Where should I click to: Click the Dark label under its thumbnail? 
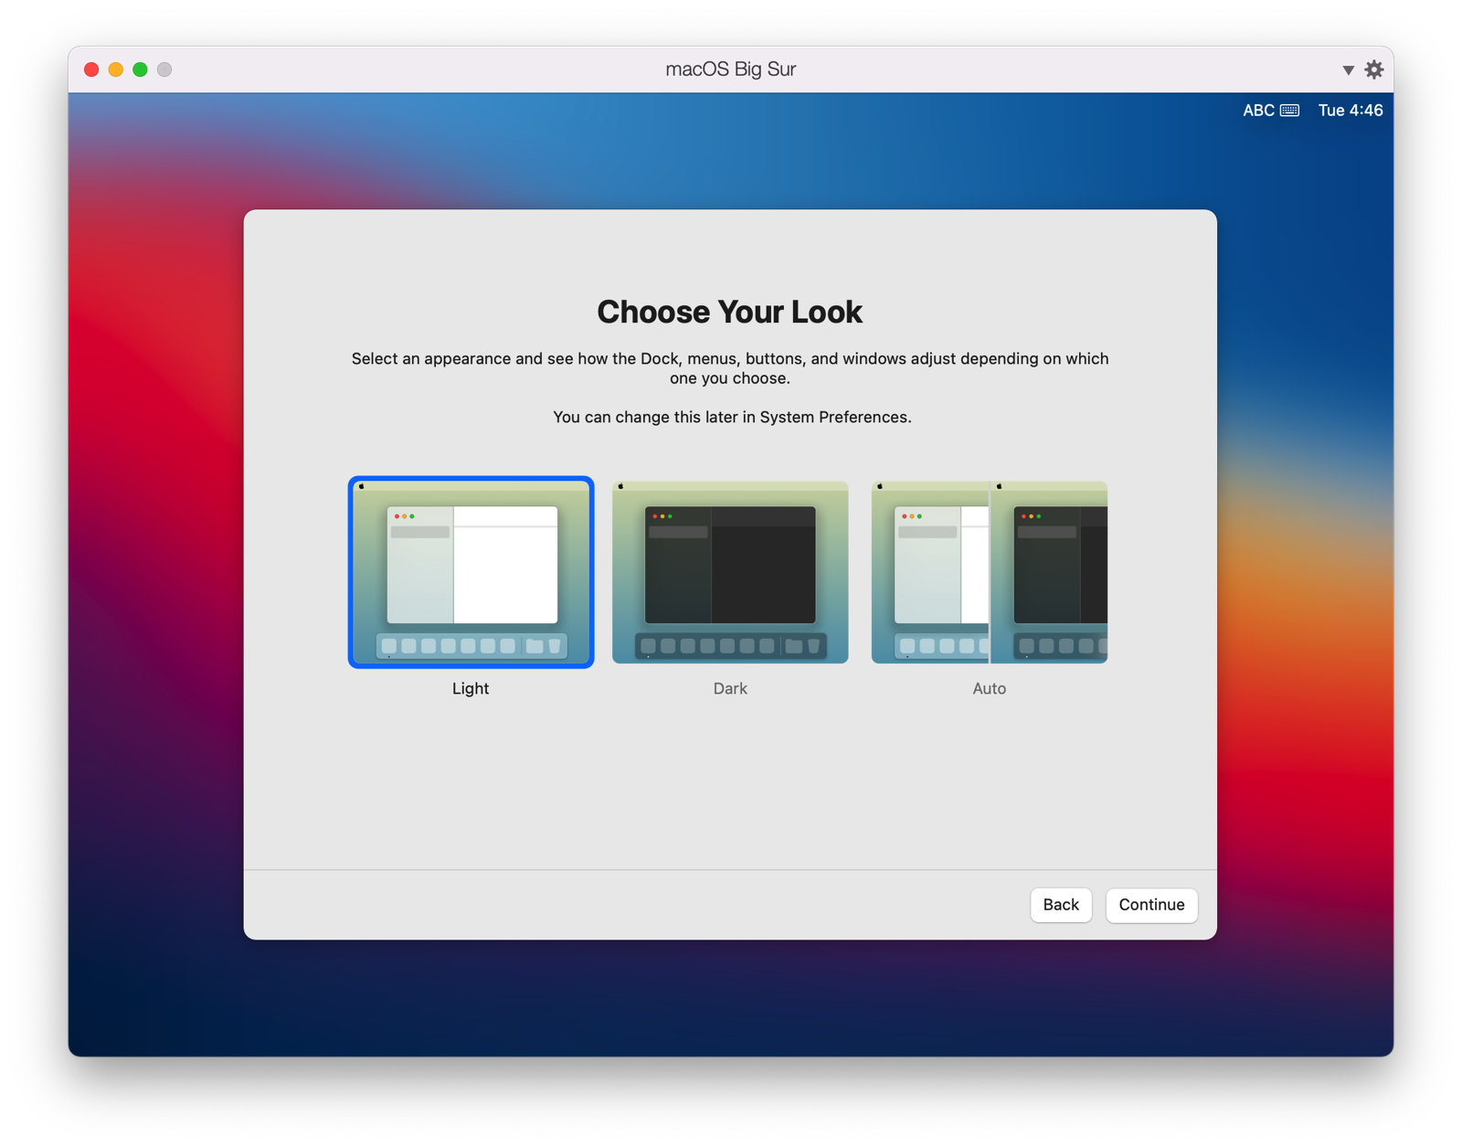pos(729,688)
